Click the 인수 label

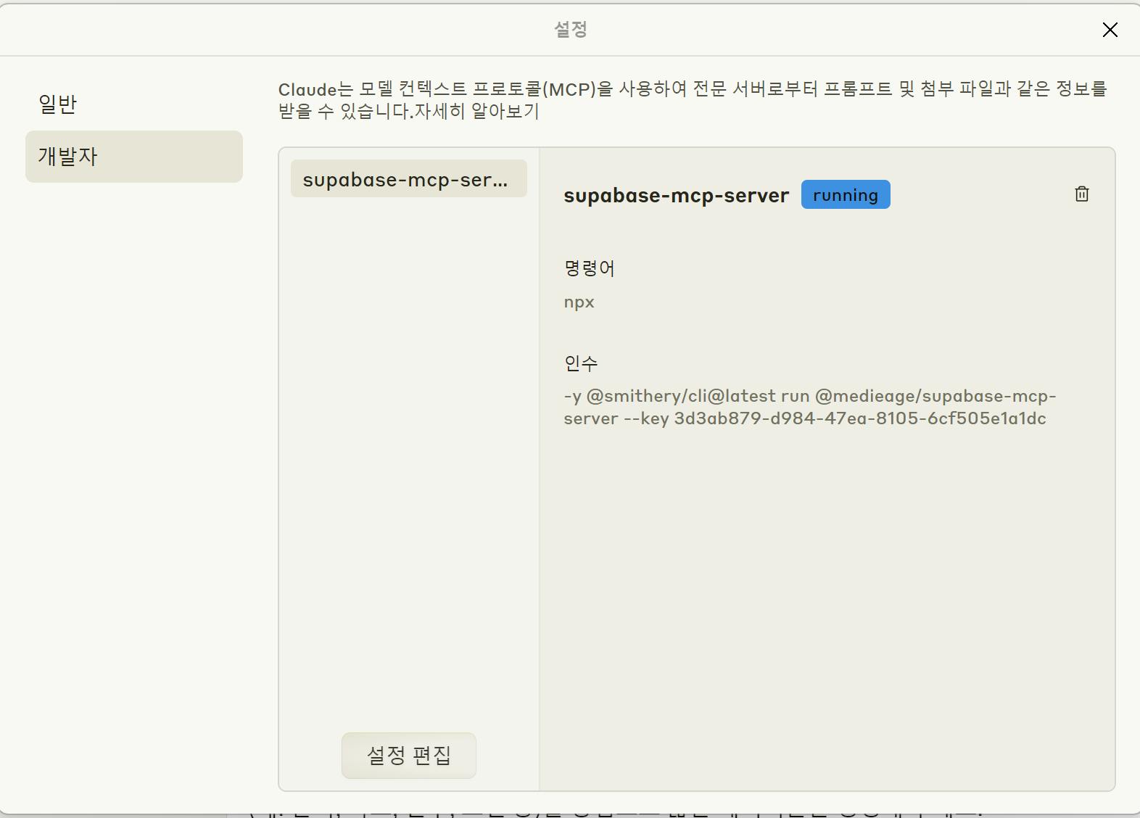(581, 363)
